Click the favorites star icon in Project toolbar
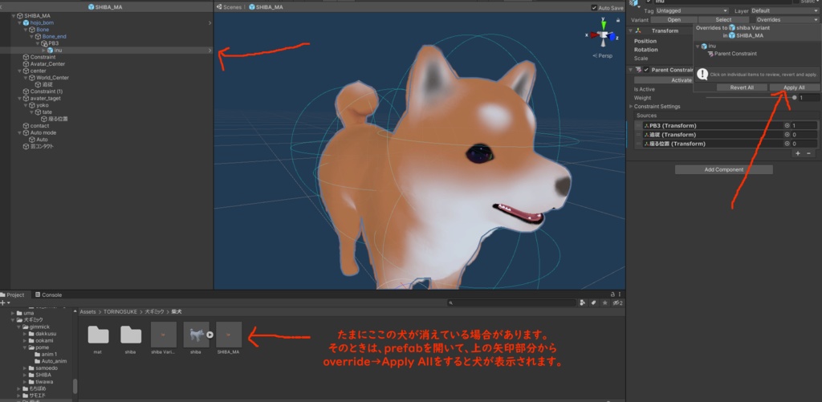 click(605, 303)
